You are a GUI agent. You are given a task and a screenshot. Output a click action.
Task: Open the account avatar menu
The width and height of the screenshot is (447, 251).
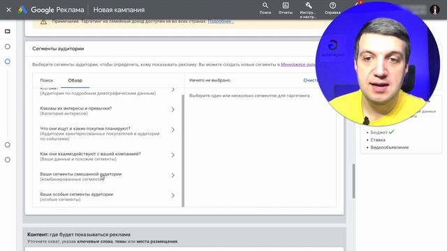pos(434,10)
